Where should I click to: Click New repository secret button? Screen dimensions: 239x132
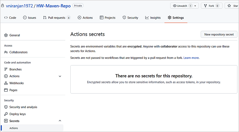point(219,35)
